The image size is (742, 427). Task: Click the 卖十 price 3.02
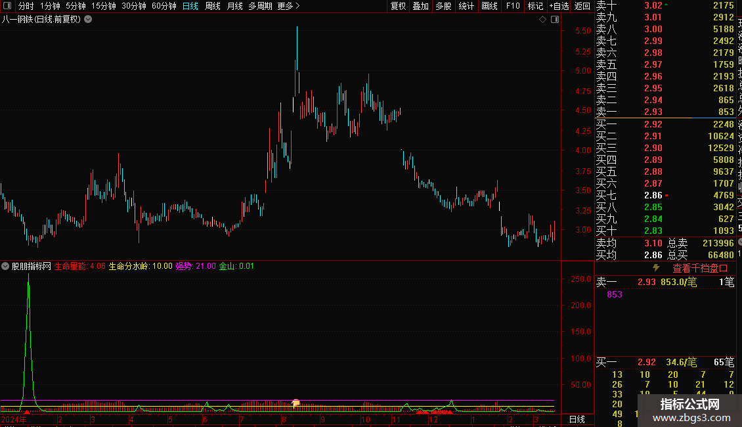(653, 6)
